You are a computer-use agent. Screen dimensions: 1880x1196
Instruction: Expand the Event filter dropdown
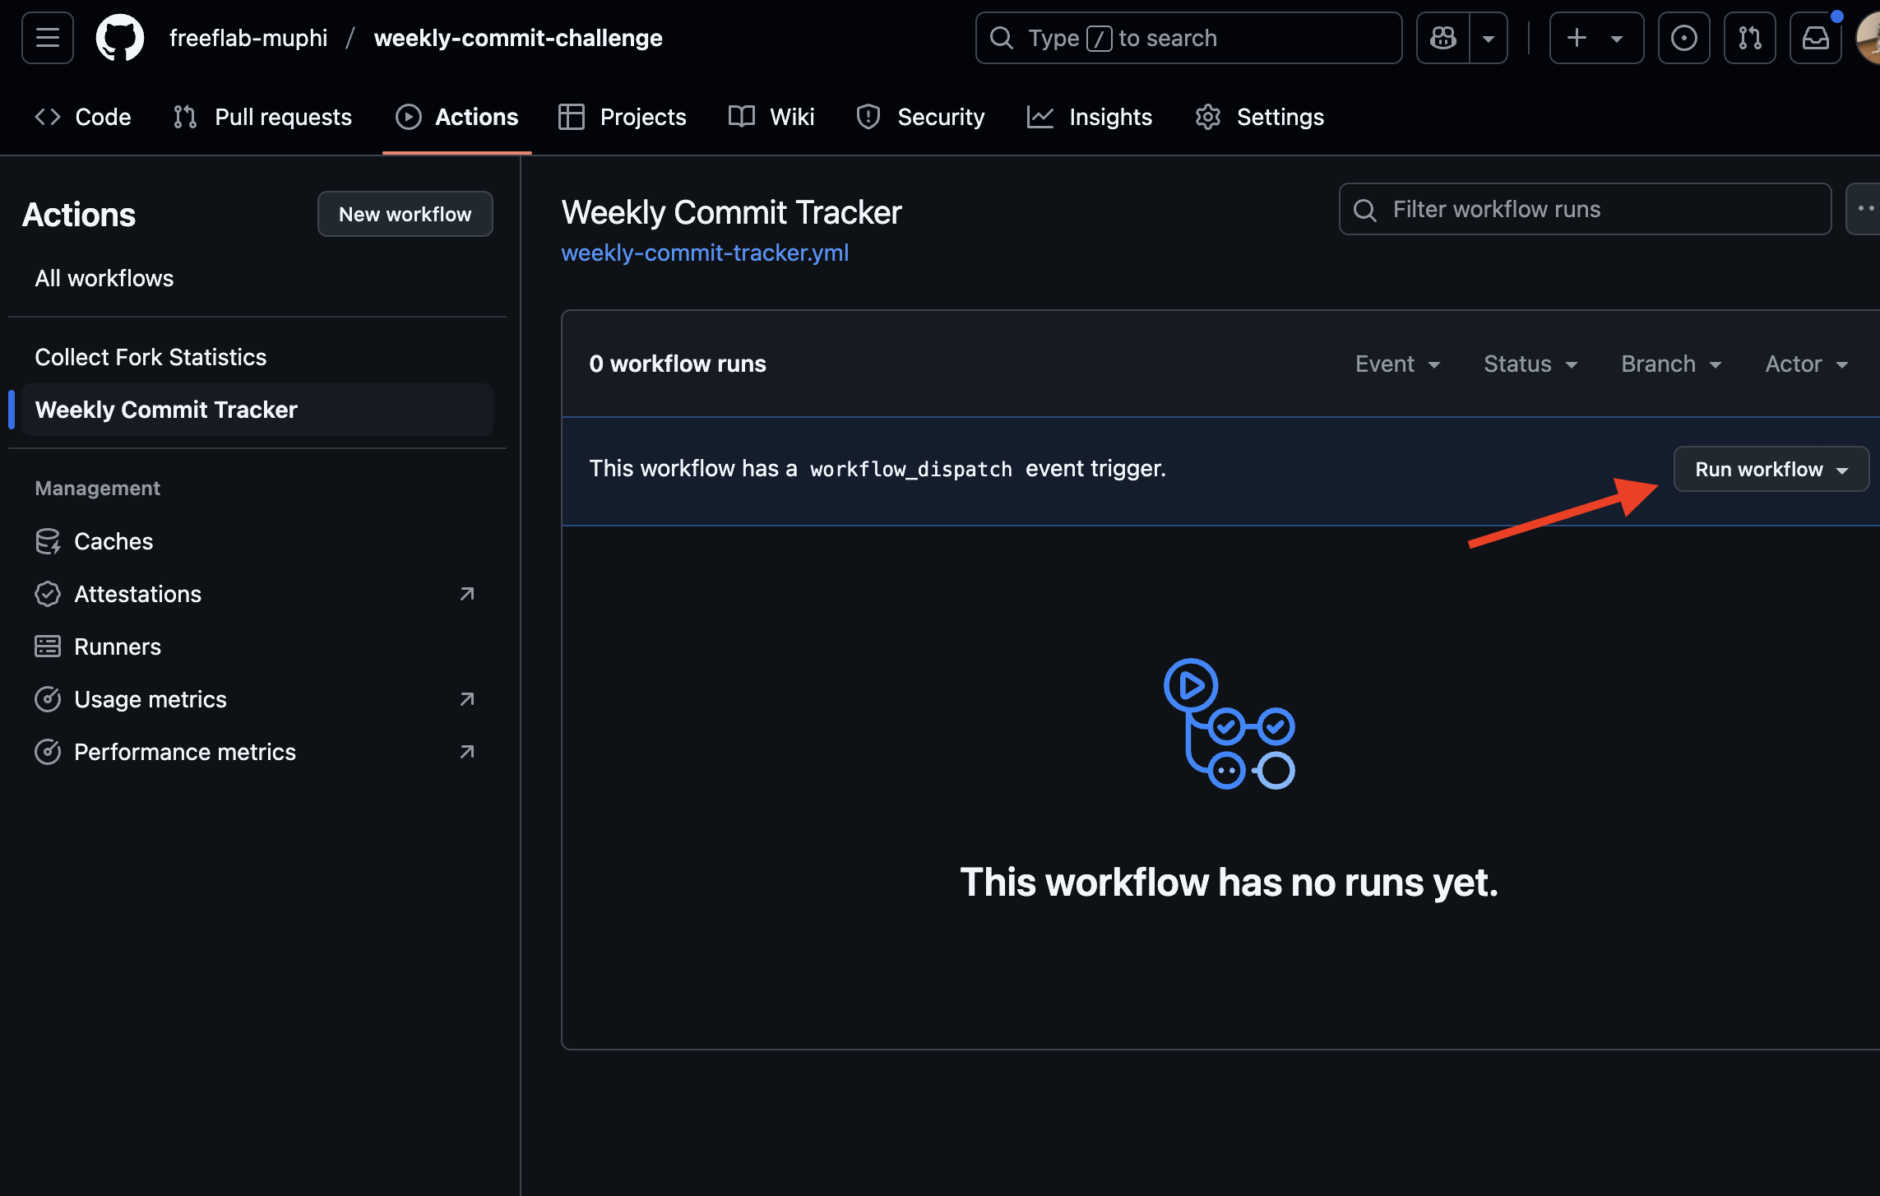click(x=1397, y=364)
